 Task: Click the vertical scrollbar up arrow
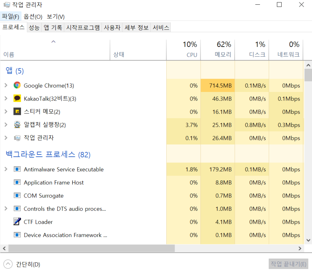pos(308,65)
